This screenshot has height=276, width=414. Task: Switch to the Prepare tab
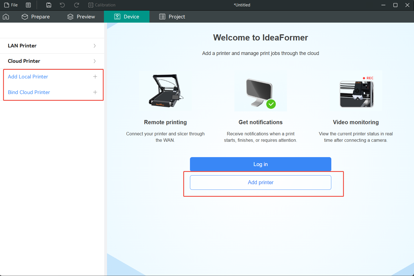tap(36, 17)
